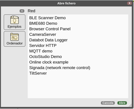Select CameraServer from the list
The height and width of the screenshot is (109, 134).
click(x=43, y=35)
